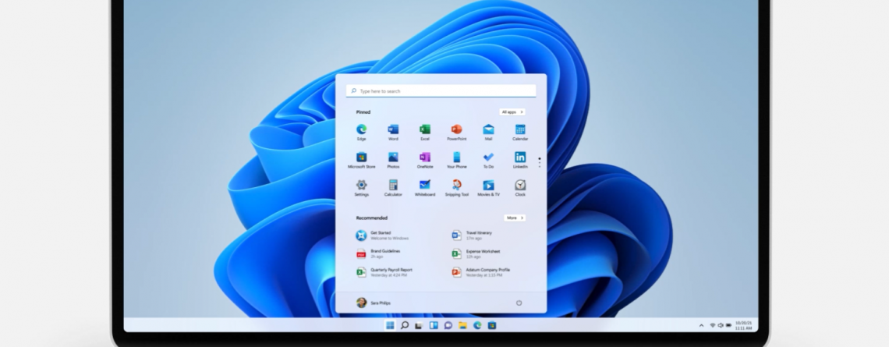Click the power button in Start menu

[x=519, y=303]
